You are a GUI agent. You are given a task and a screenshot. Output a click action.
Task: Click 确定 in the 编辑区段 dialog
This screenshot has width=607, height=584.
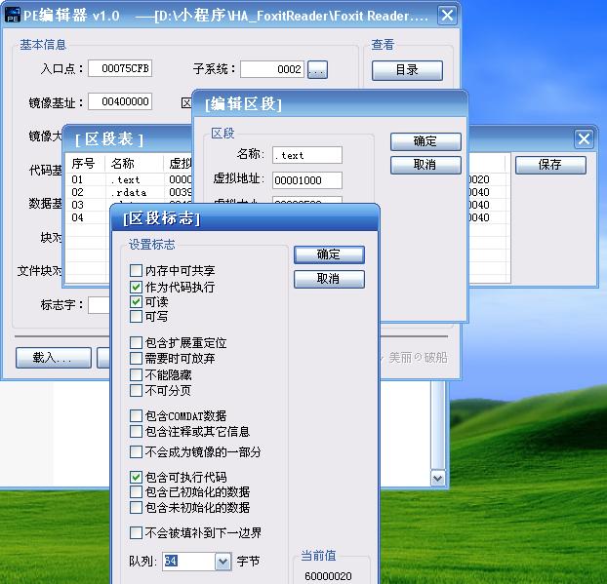click(425, 141)
